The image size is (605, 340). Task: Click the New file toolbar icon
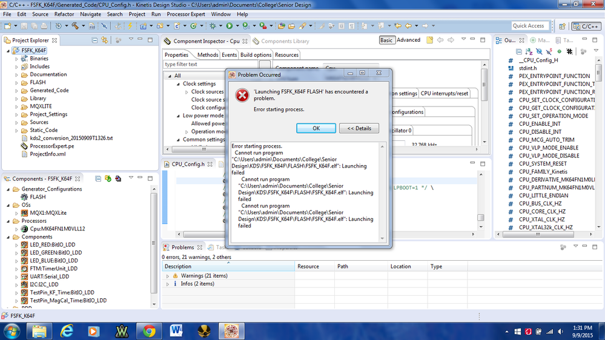[x=8, y=26]
